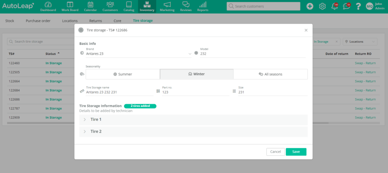Select Winter seasonality option
The width and height of the screenshot is (388, 173).
point(196,74)
